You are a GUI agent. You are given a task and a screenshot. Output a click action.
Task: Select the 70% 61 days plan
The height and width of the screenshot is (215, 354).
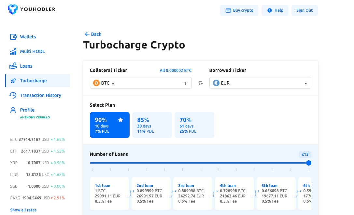click(194, 125)
